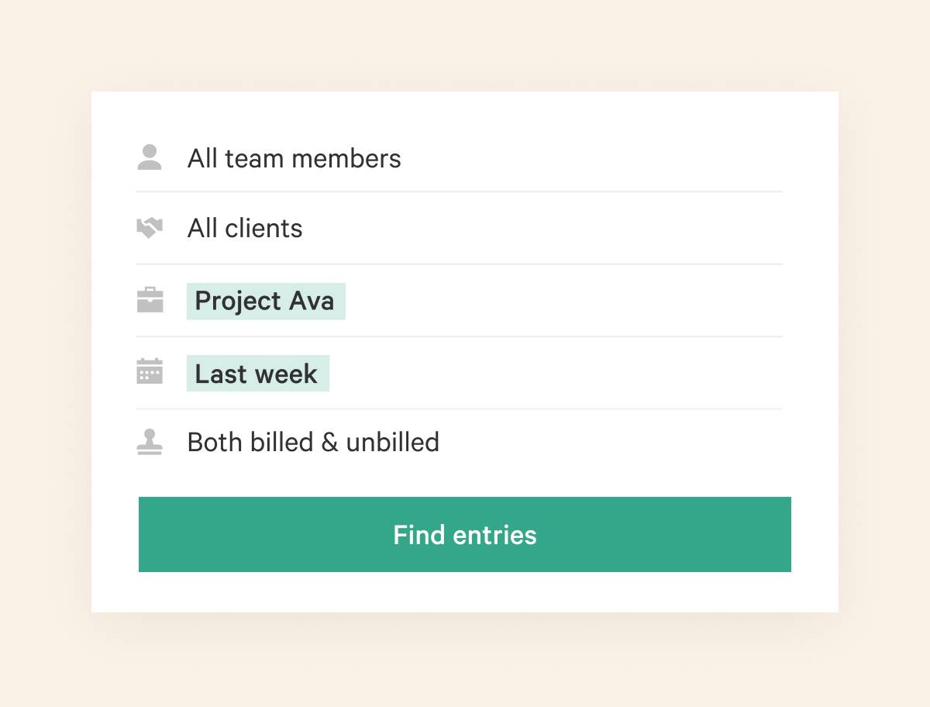The width and height of the screenshot is (930, 707).
Task: Click the briefcase project icon
Action: point(150,300)
